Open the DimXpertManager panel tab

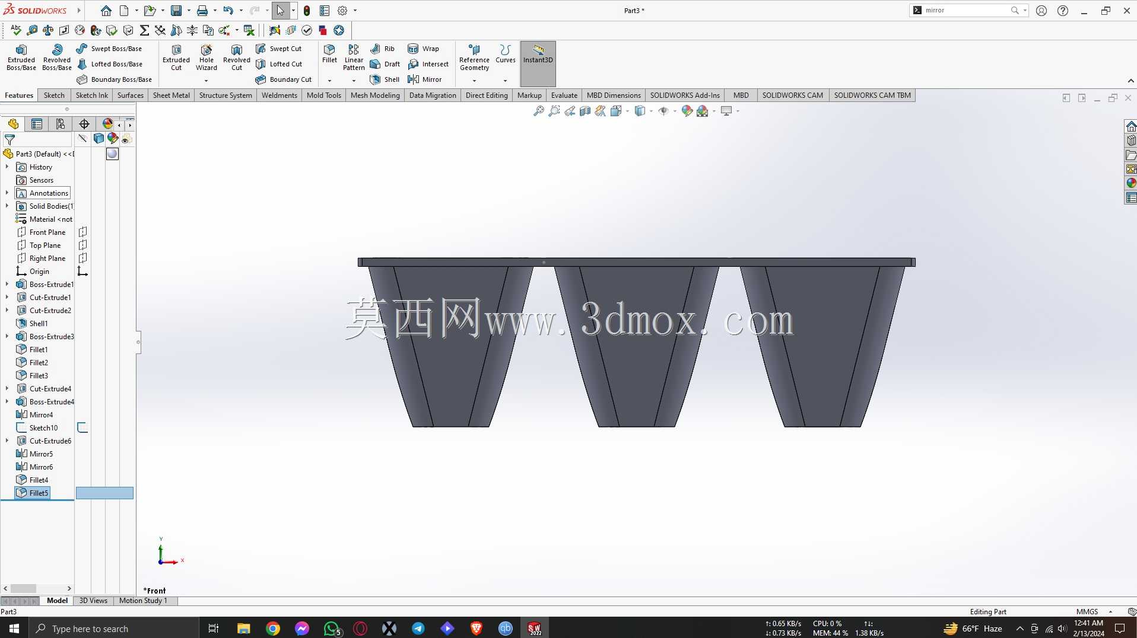click(x=84, y=124)
